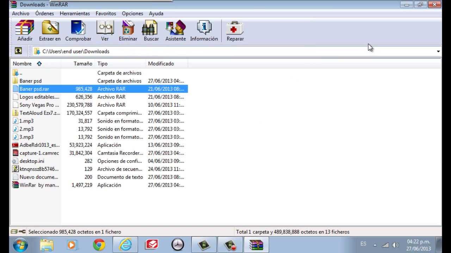Click the Show desktop strip

click(439, 245)
